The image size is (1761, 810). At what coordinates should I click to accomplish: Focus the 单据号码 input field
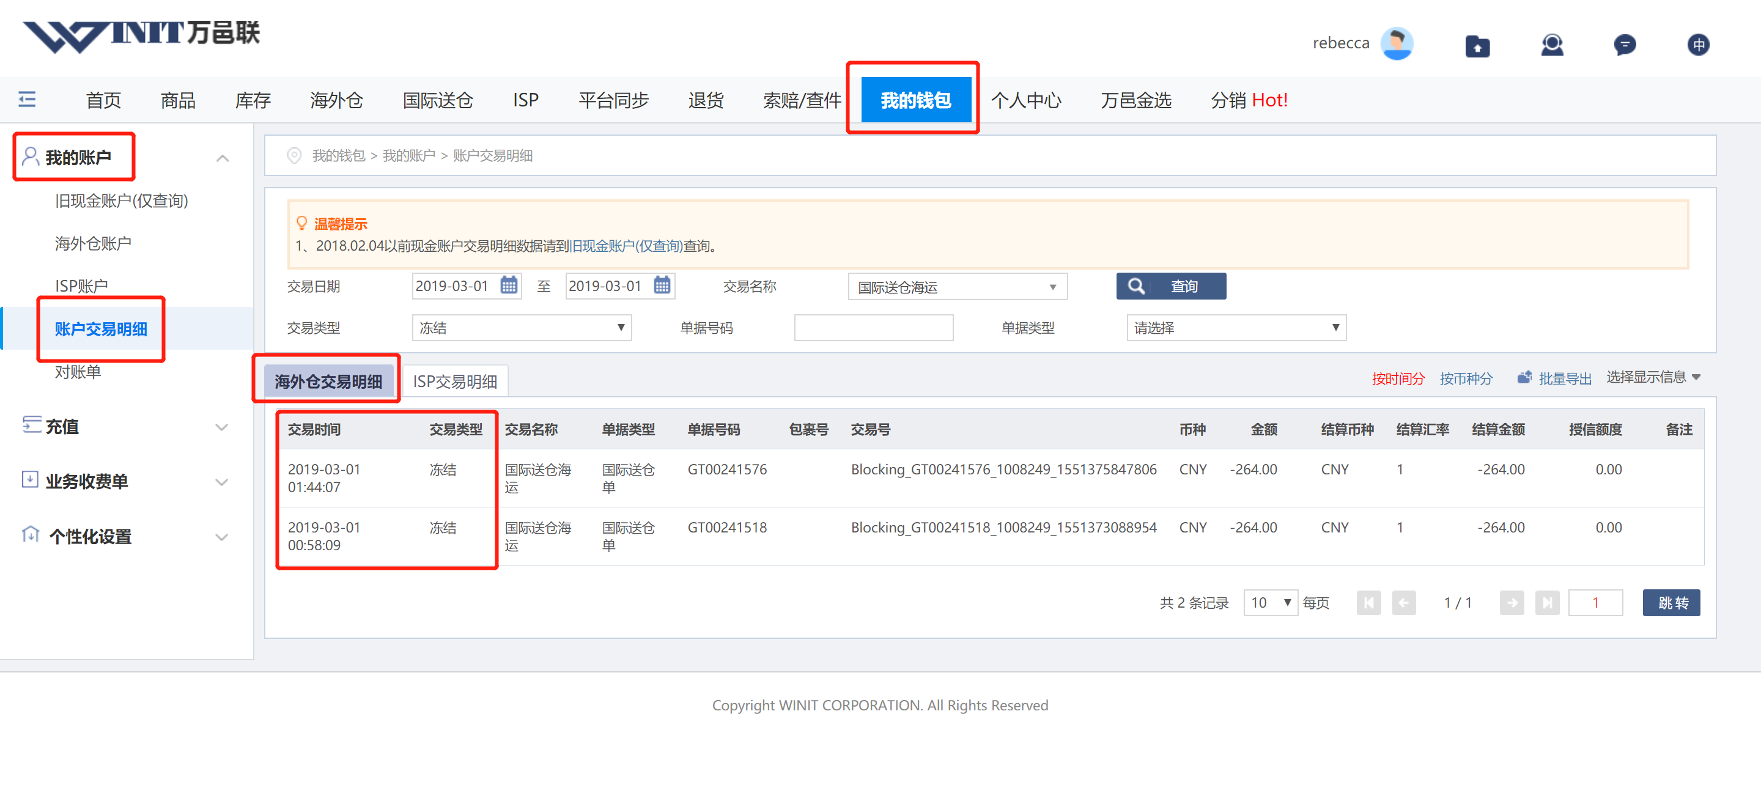point(874,328)
